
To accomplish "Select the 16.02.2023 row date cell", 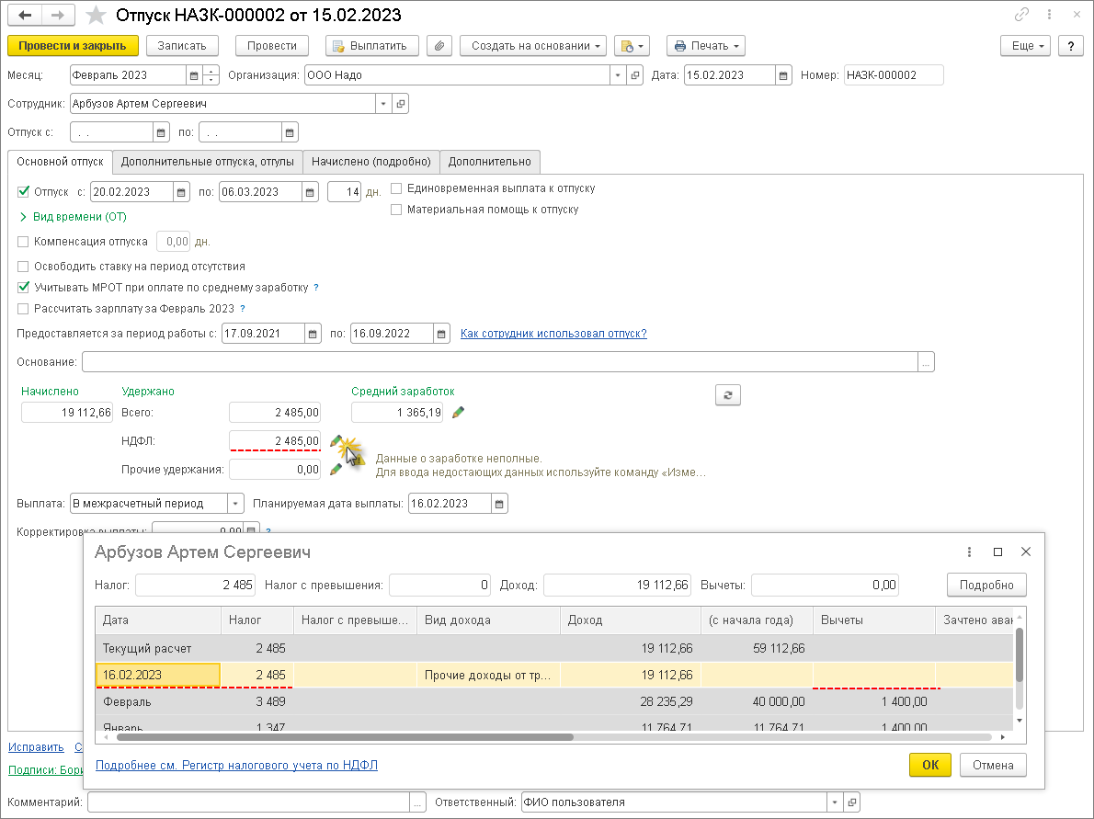I will (158, 676).
